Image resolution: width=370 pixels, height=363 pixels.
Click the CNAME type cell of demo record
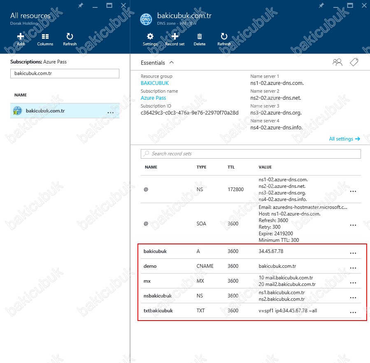[205, 266]
